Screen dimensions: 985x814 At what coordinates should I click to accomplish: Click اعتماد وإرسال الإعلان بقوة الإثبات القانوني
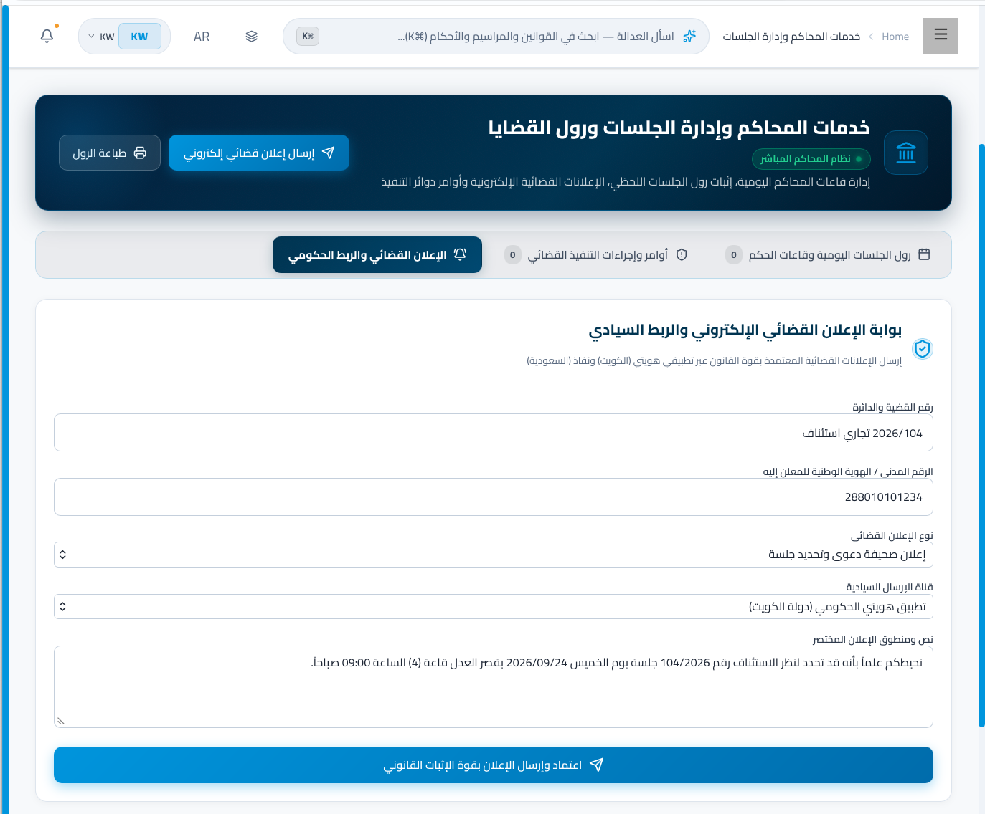click(494, 765)
